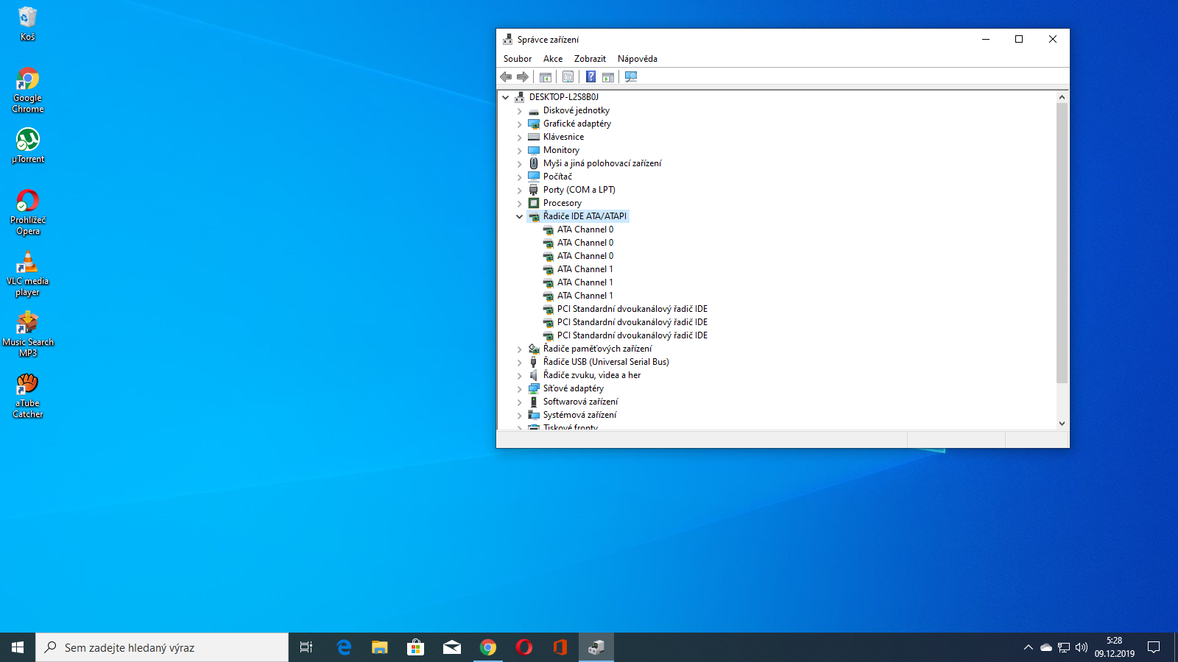The image size is (1178, 662).
Task: Click the show/hide console tree icon
Action: point(546,76)
